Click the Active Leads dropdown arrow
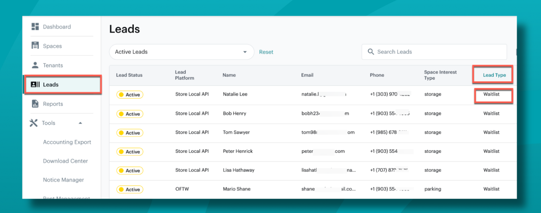The width and height of the screenshot is (541, 213). tap(245, 52)
